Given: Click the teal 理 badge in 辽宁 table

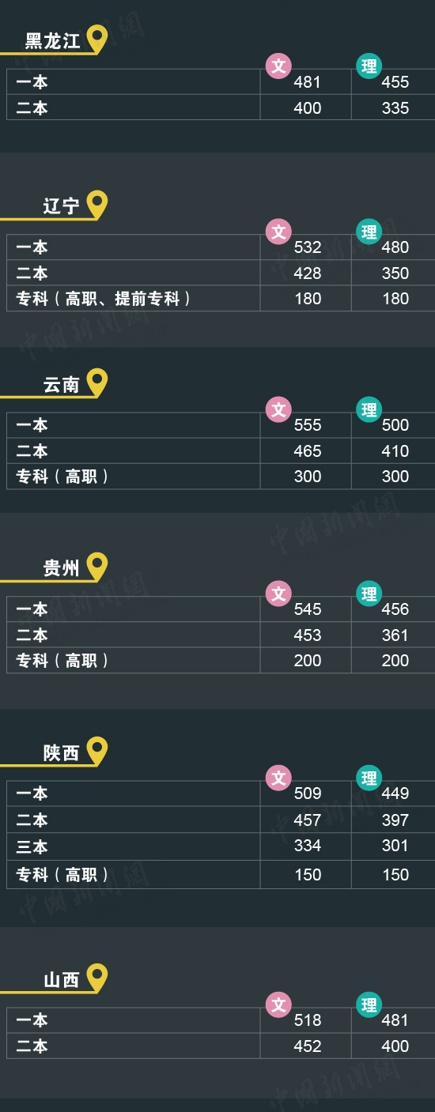Looking at the screenshot, I should 369,232.
